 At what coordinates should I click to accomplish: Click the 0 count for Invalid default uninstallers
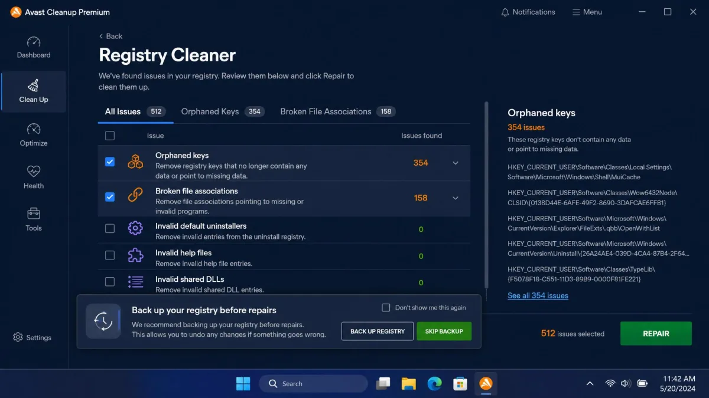(x=421, y=229)
